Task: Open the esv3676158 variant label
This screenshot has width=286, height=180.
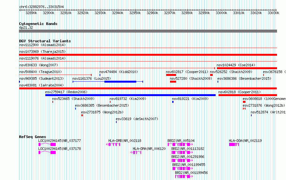Action: (274, 72)
